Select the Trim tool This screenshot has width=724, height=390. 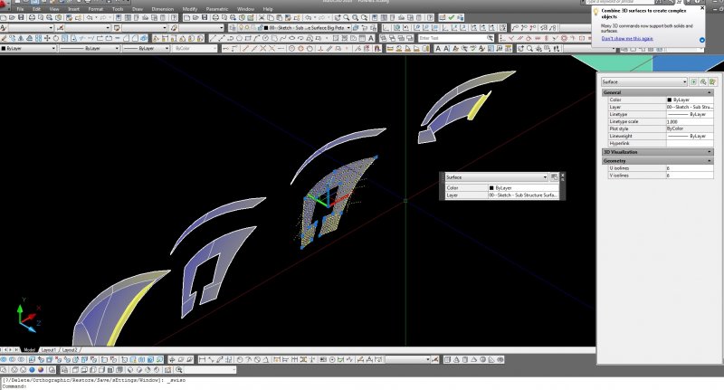[81, 38]
